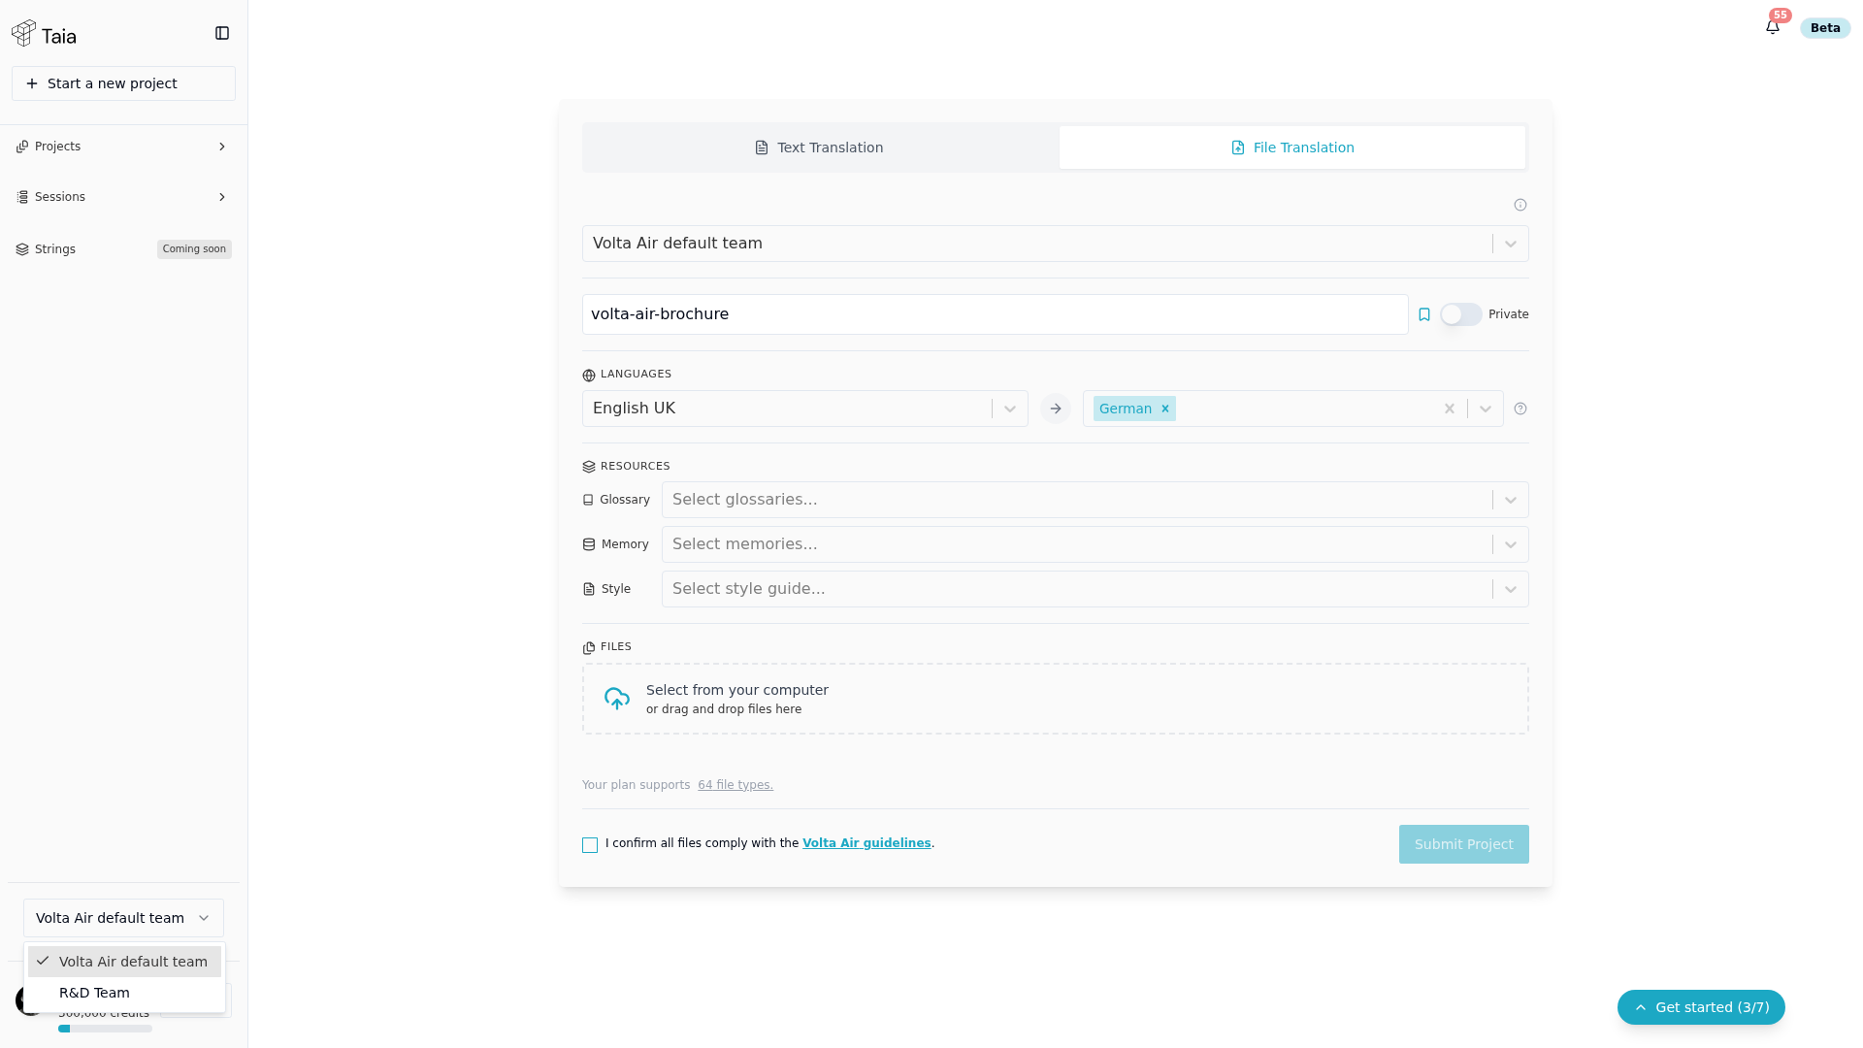1863x1048 pixels.
Task: Open the source language dropdown English UK
Action: click(805, 409)
